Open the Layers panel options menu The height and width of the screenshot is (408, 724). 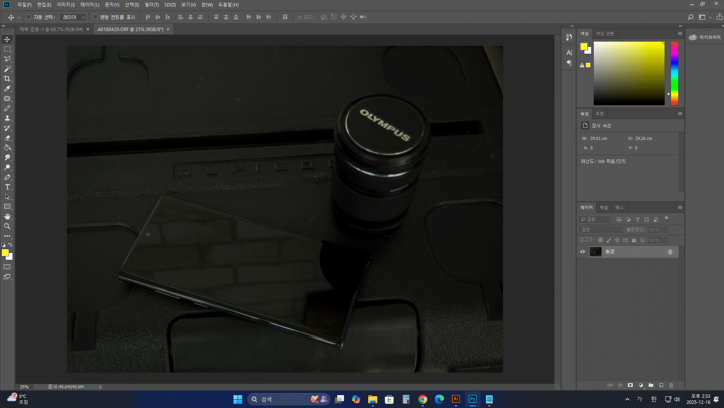point(680,208)
